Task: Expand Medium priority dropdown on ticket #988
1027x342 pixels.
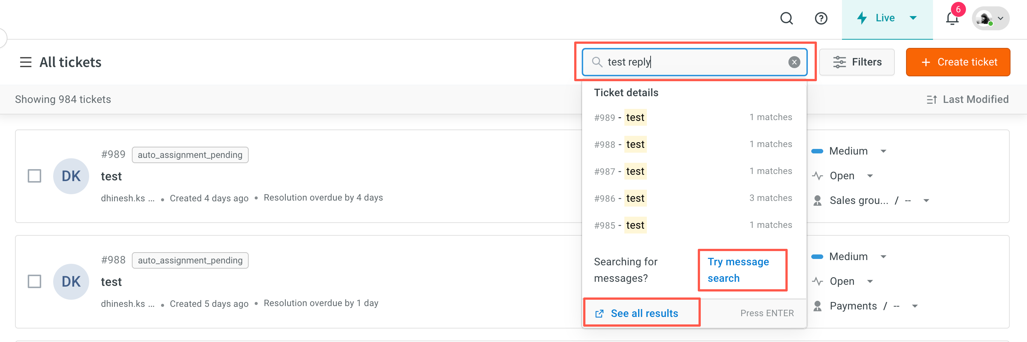Action: 883,257
